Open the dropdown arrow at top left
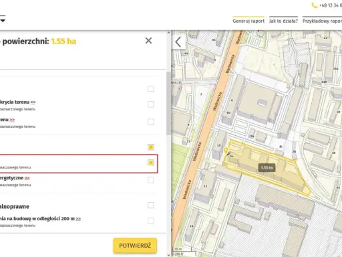This screenshot has height=257, width=342. pos(3,20)
